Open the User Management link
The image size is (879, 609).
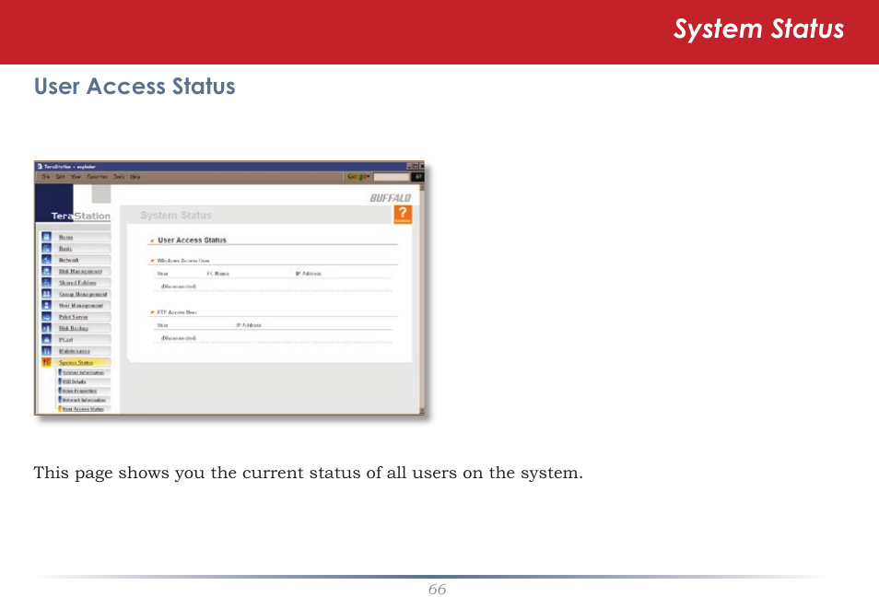[81, 306]
